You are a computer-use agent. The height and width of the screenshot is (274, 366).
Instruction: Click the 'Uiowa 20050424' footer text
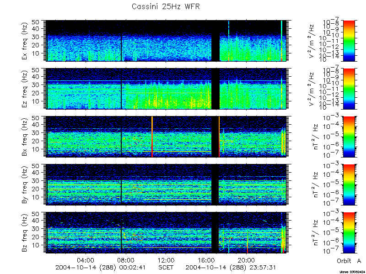353,272
